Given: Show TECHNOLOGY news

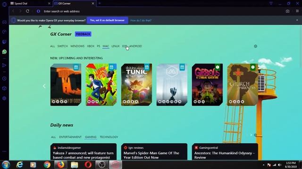Looking at the screenshot, I should 109,137.
